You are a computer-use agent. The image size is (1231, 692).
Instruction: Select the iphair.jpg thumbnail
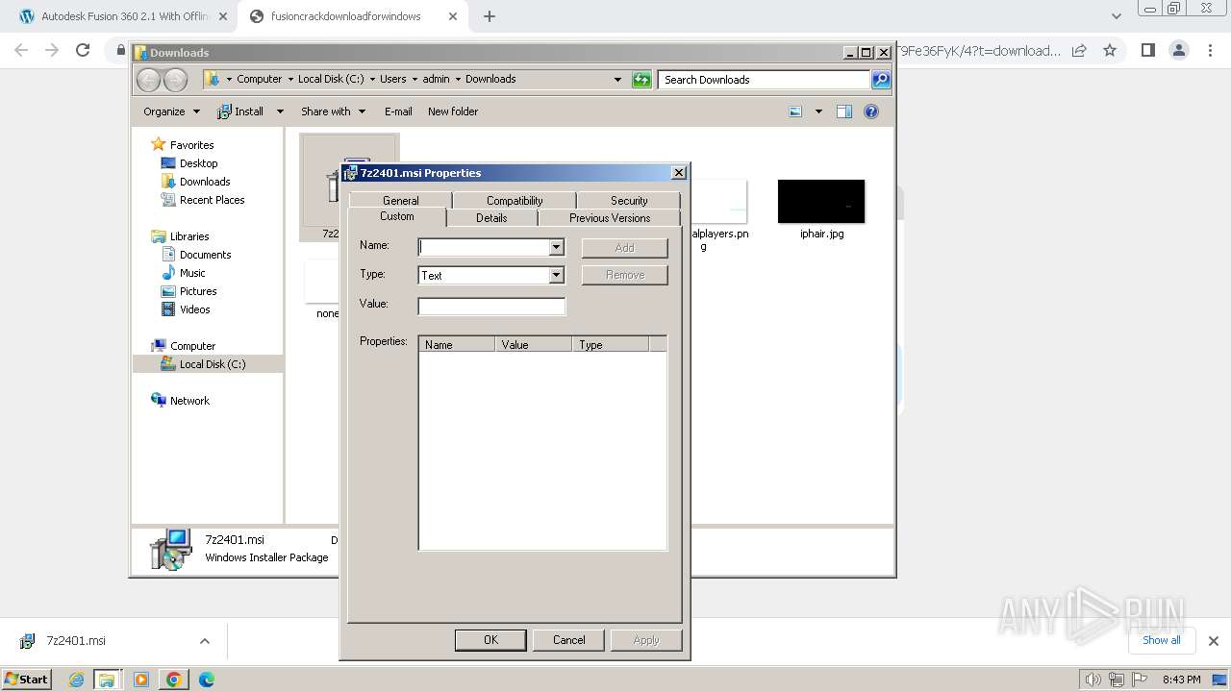[x=821, y=202]
